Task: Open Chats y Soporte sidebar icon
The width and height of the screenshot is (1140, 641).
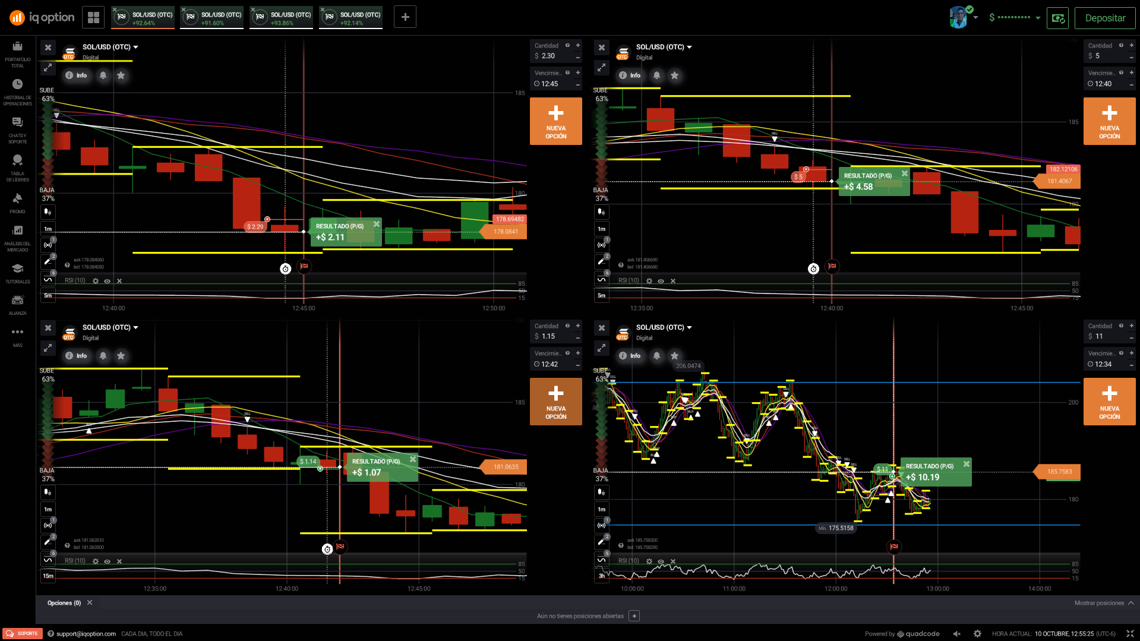Action: pos(17,128)
